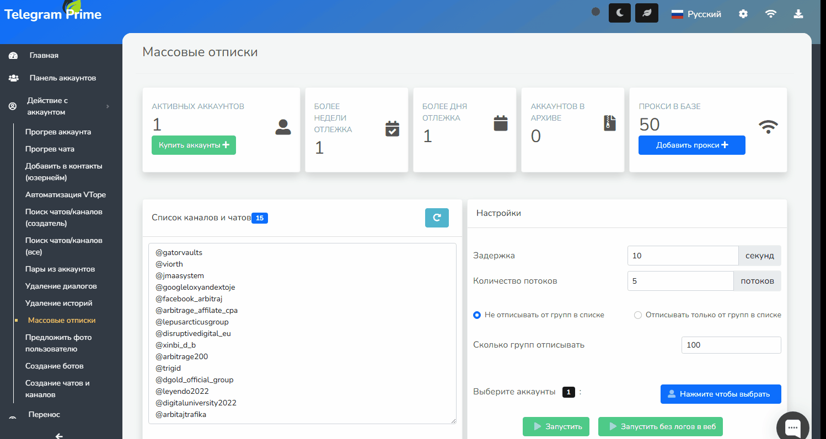Go to Создание ботов

pos(54,366)
